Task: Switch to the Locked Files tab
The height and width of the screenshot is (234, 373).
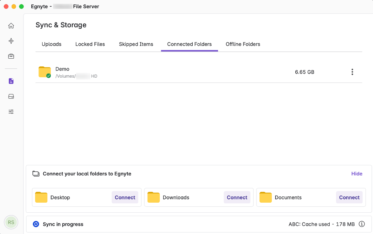Action: pyautogui.click(x=90, y=44)
